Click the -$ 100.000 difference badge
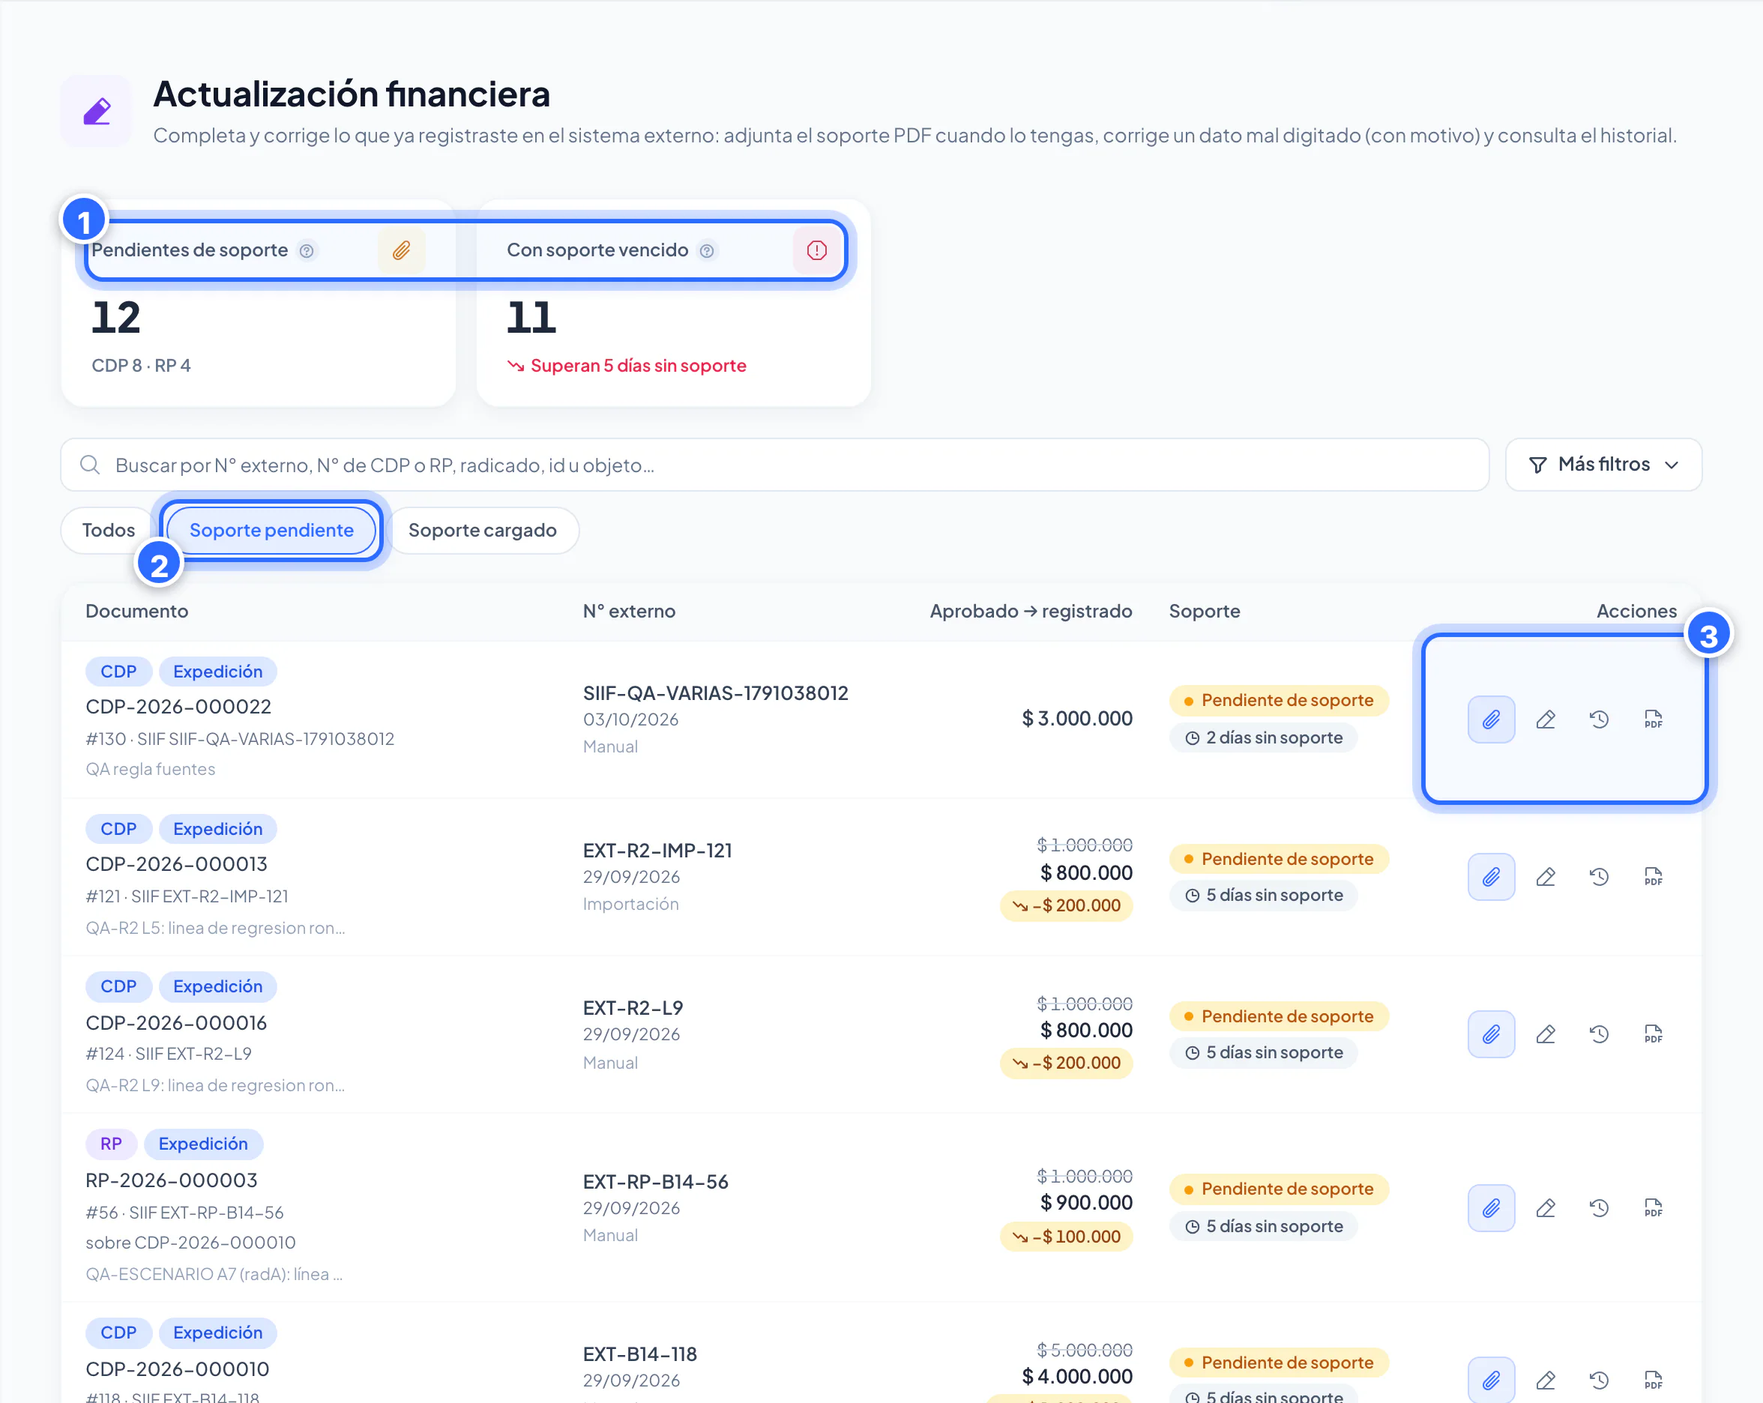 click(1067, 1236)
